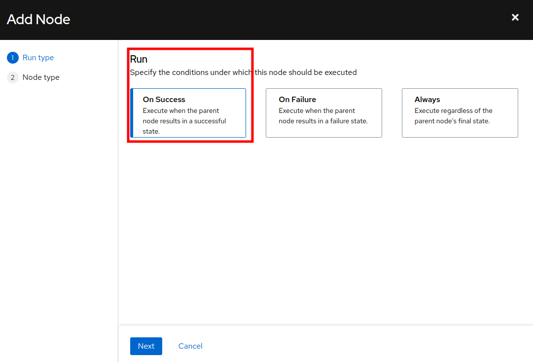Image resolution: width=533 pixels, height=362 pixels.
Task: Go to the Run type step
Action: [x=38, y=58]
